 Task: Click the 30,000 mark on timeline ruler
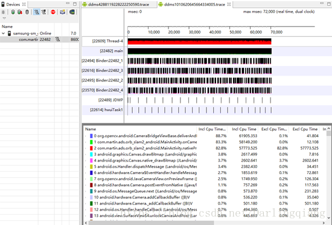pyautogui.click(x=194, y=32)
